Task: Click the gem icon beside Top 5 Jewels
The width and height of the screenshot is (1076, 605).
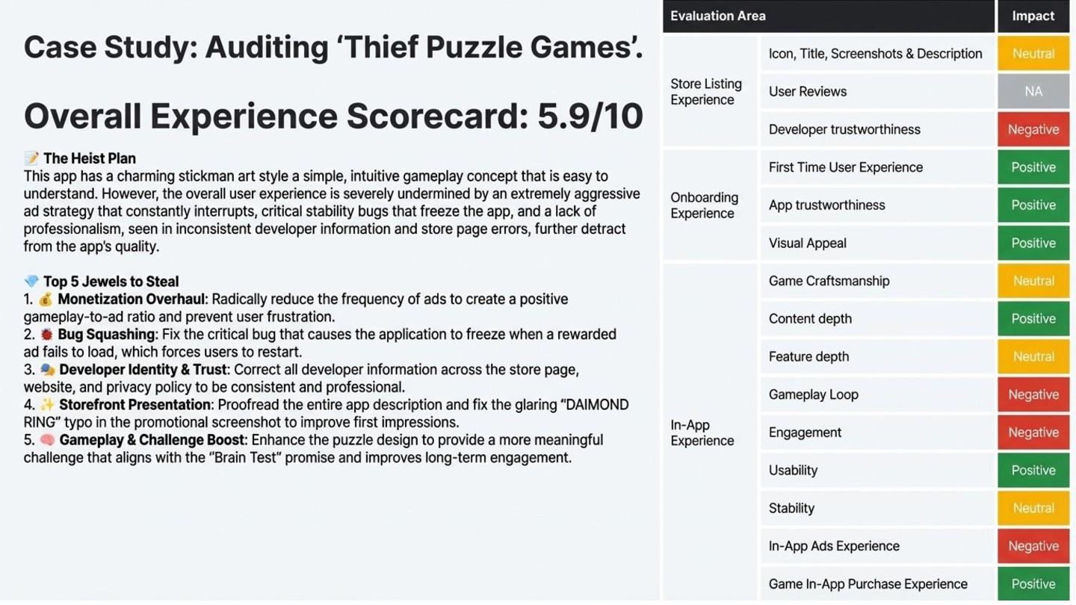Action: coord(31,282)
